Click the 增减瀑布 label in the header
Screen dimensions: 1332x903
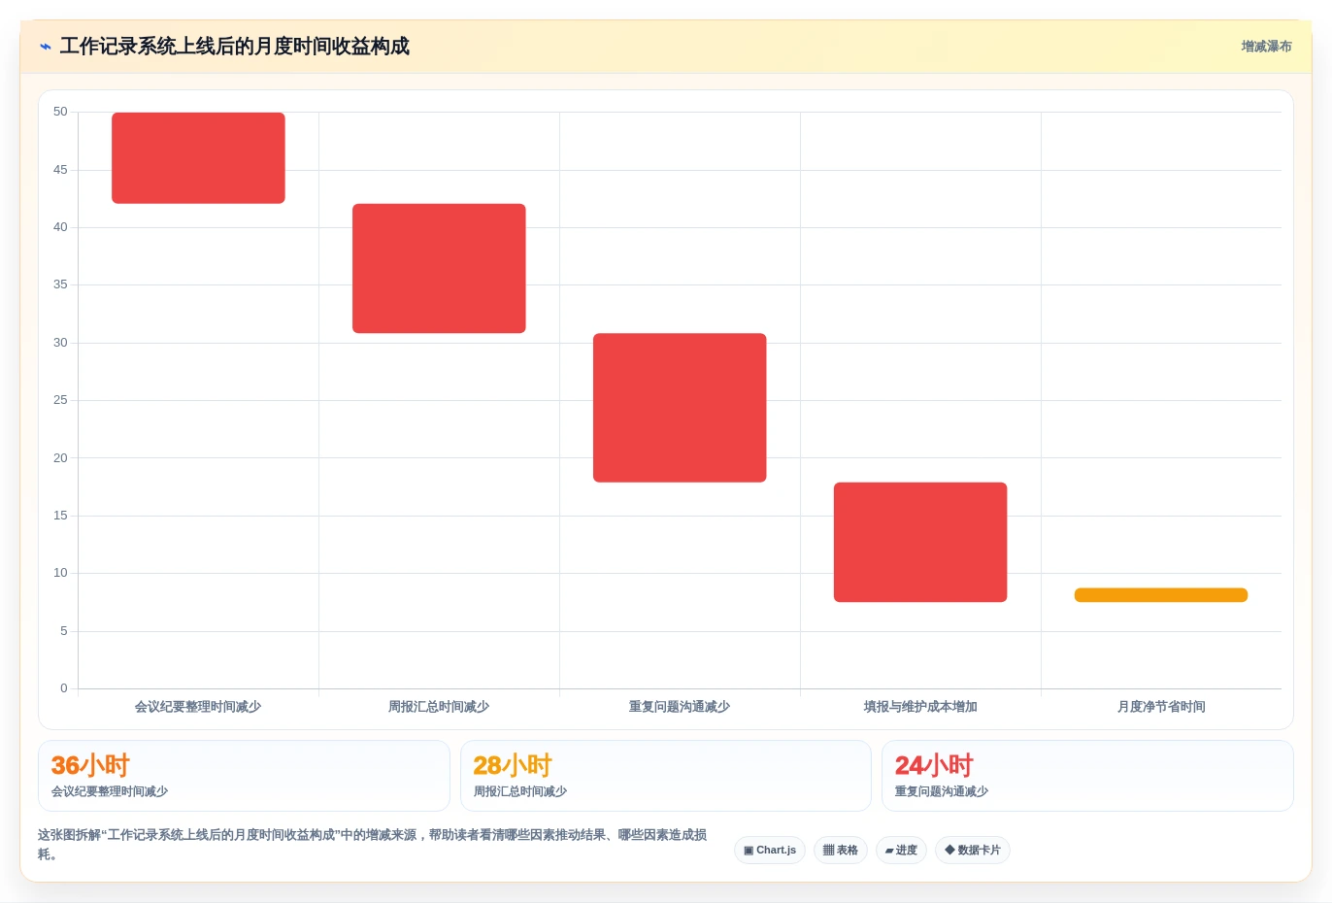(x=1266, y=47)
